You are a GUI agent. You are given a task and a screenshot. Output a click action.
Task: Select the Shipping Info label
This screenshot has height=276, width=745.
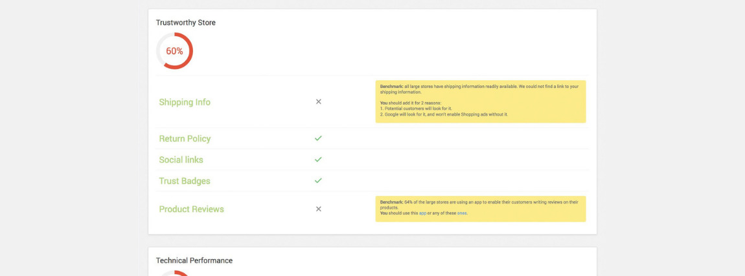click(185, 102)
